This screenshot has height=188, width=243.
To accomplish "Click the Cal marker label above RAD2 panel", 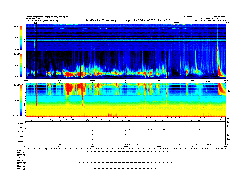I will (x=35, y=23).
